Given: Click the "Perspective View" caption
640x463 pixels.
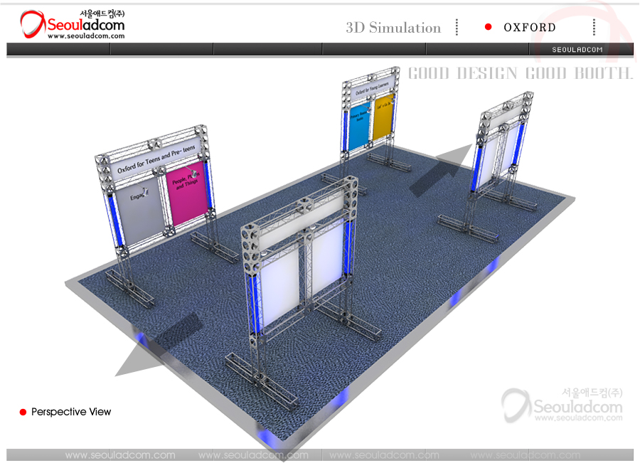Looking at the screenshot, I should point(71,412).
